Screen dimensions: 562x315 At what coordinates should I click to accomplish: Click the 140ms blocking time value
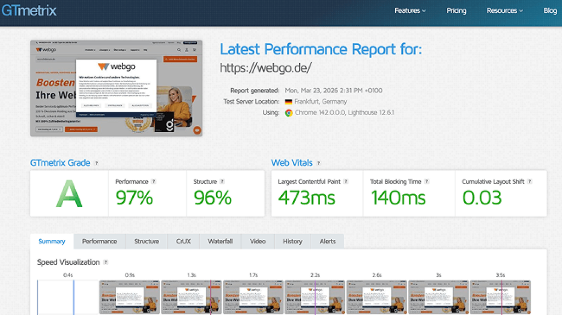(x=398, y=198)
